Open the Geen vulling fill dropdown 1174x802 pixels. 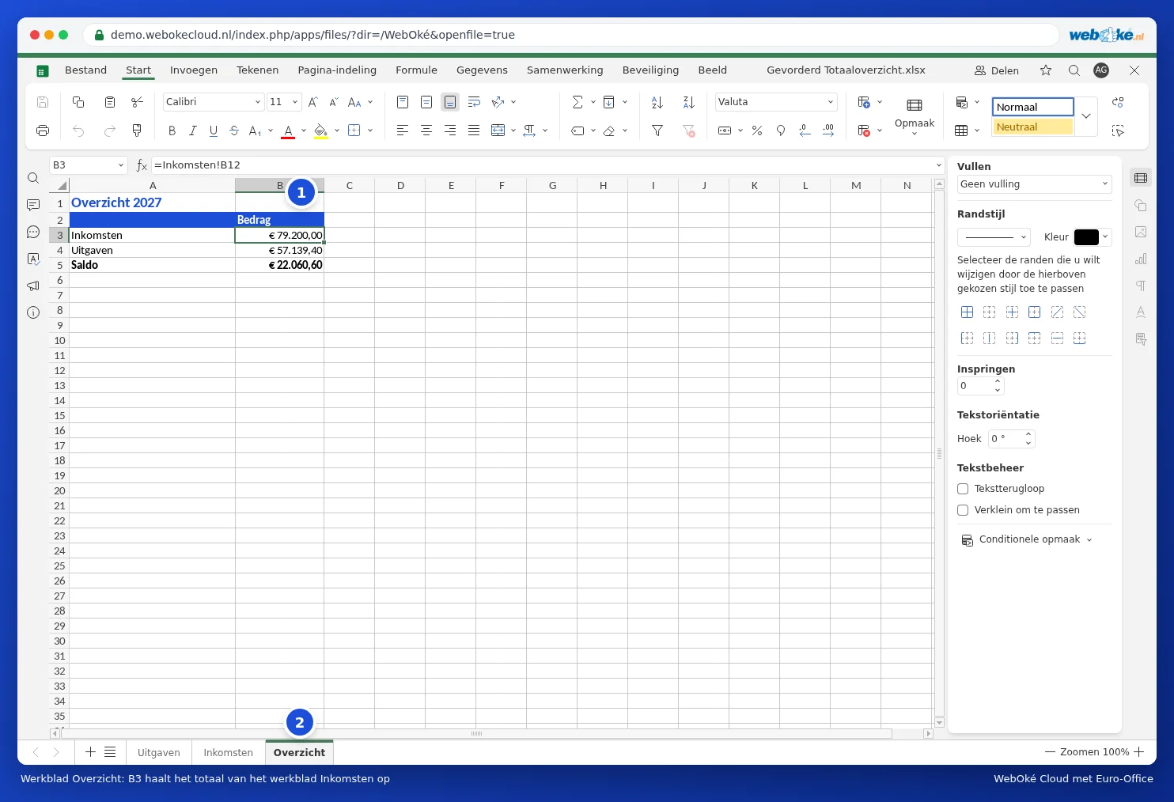pyautogui.click(x=1035, y=184)
